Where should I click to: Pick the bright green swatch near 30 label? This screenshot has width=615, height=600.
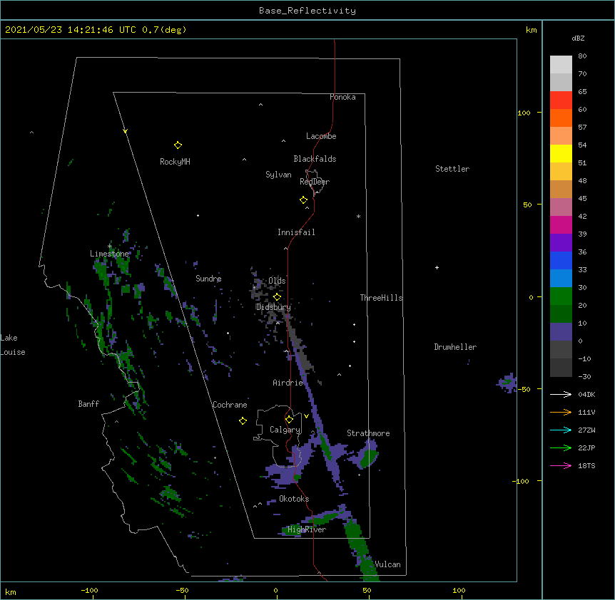click(561, 296)
